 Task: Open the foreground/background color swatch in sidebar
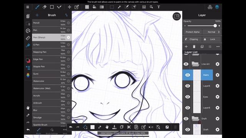point(28,61)
